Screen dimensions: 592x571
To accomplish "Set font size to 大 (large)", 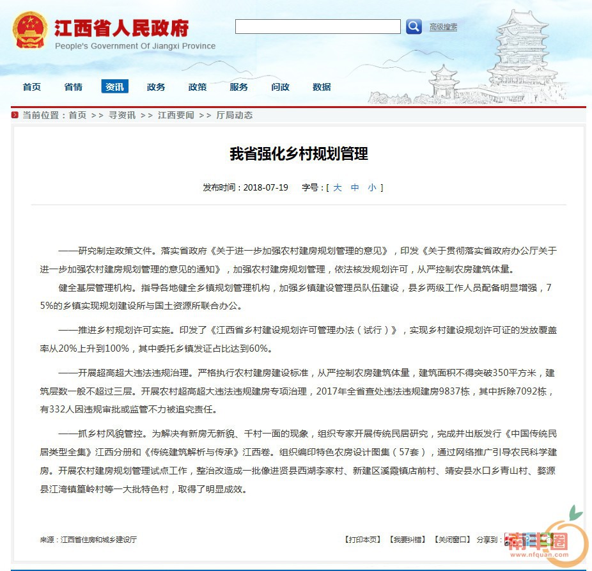I will [x=338, y=188].
